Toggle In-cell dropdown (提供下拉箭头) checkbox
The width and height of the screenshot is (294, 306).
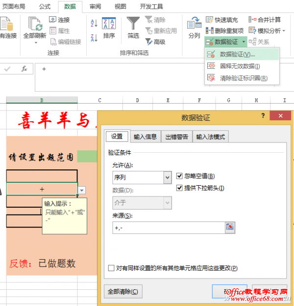(x=179, y=188)
